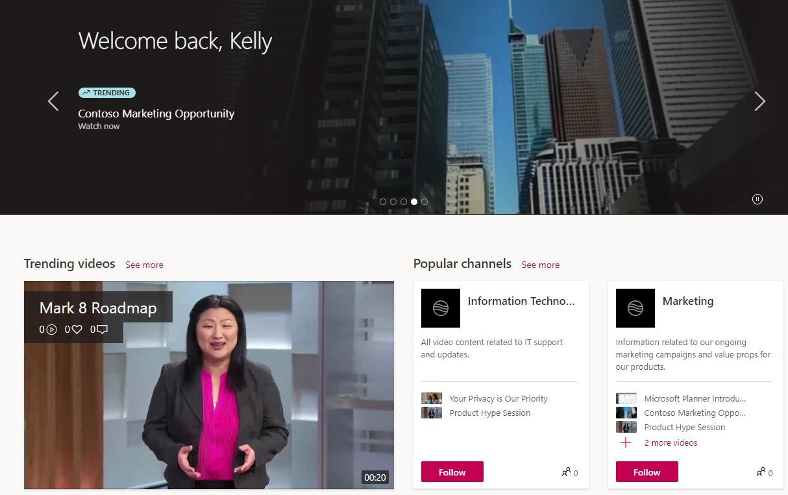
Task: Click Mark 8 Roadmap comments icon
Action: (x=102, y=330)
